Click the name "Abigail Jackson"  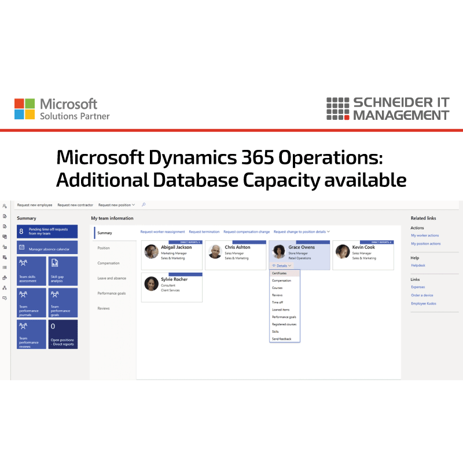click(x=177, y=247)
